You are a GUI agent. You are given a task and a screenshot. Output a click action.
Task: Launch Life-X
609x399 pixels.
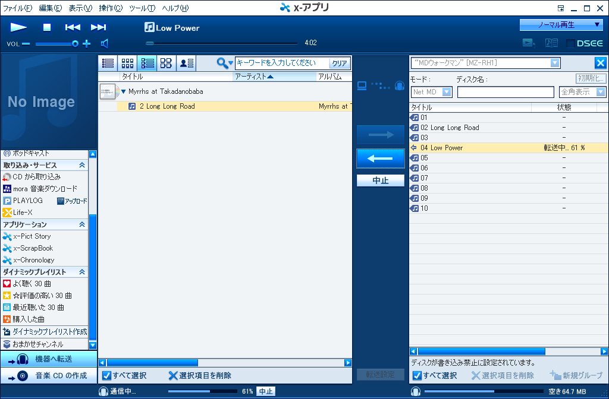tap(17, 213)
